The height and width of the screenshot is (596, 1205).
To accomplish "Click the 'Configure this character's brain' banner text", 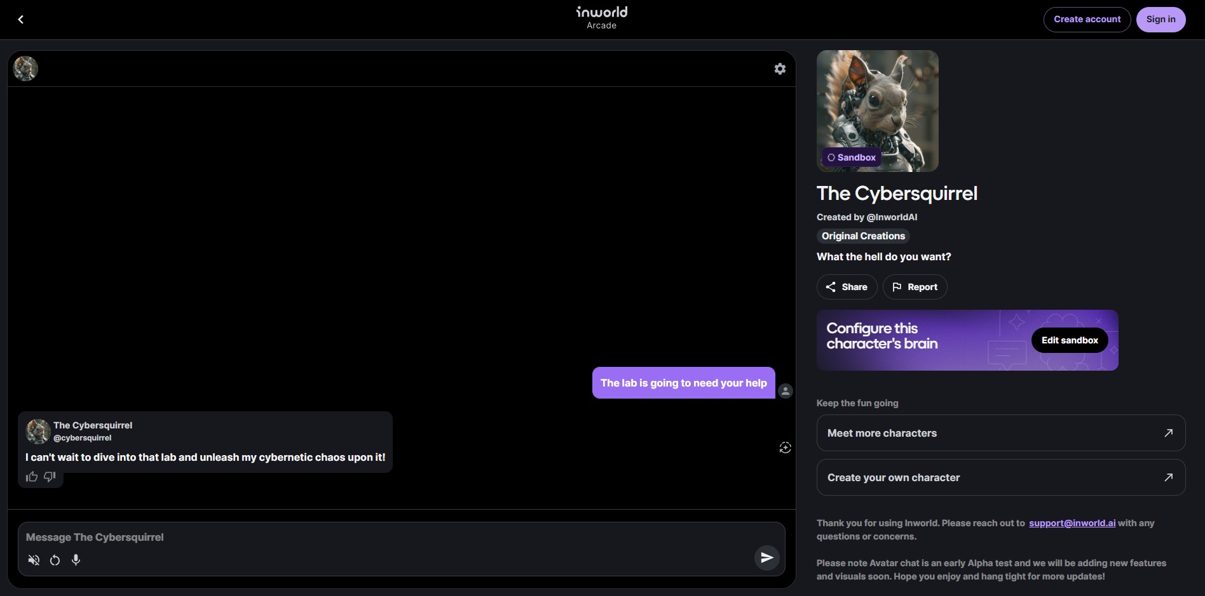I will click(882, 336).
